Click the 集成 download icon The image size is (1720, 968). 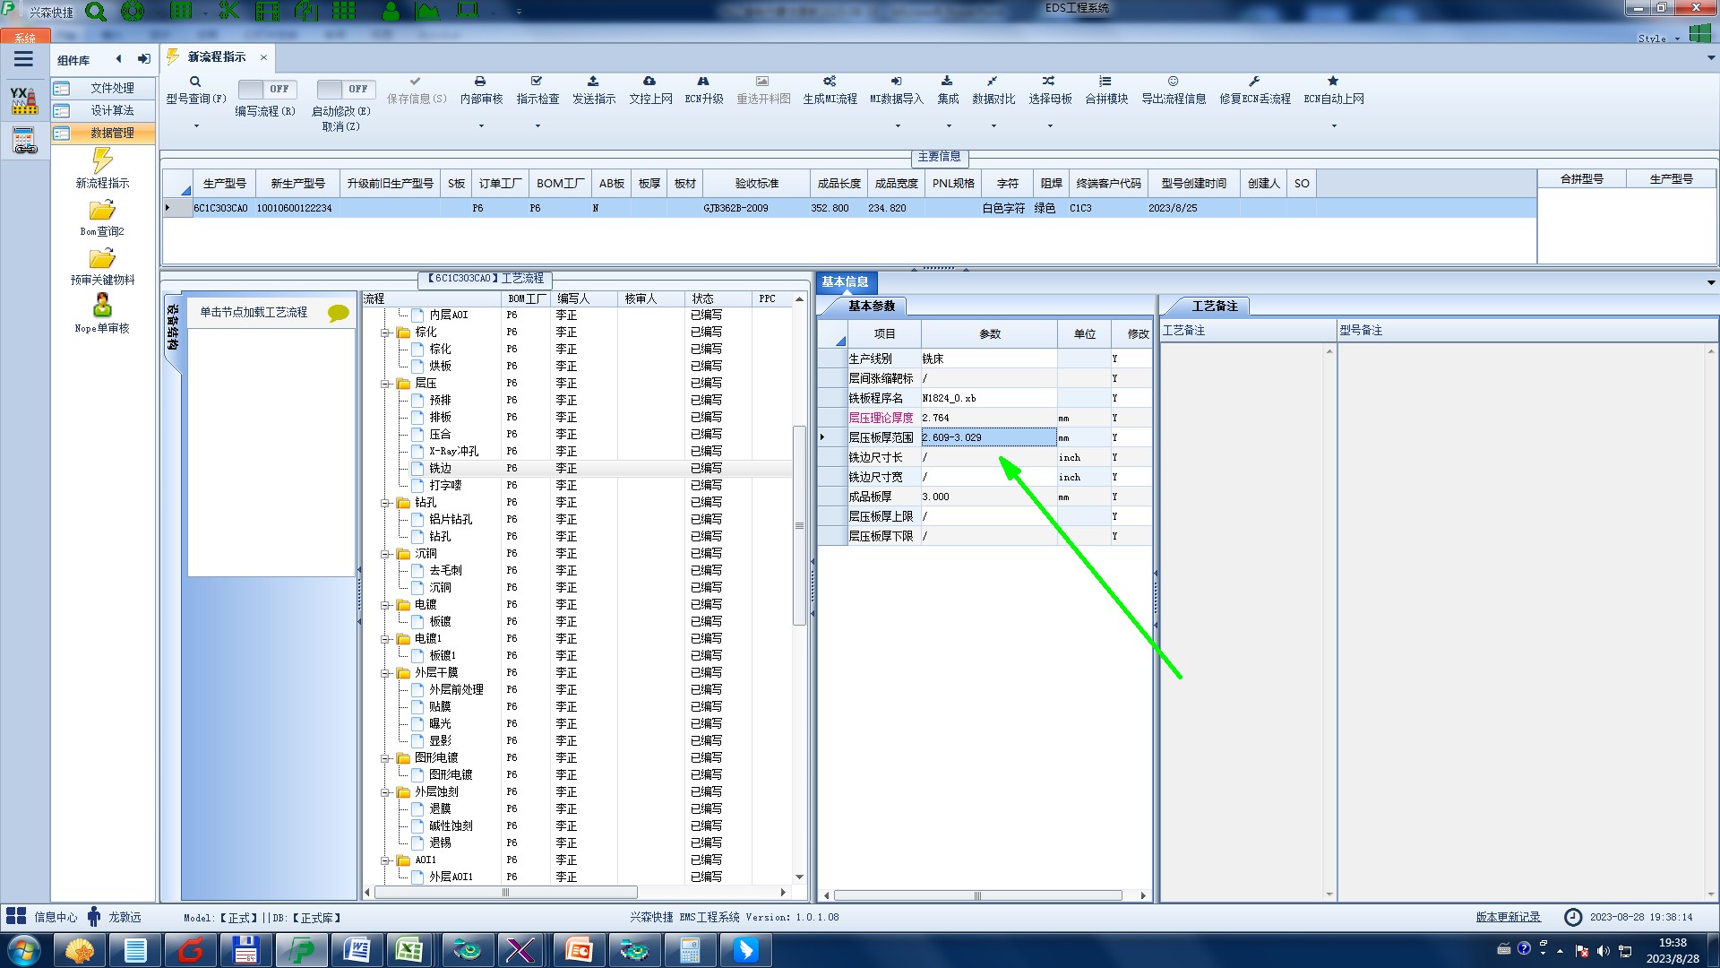(947, 82)
